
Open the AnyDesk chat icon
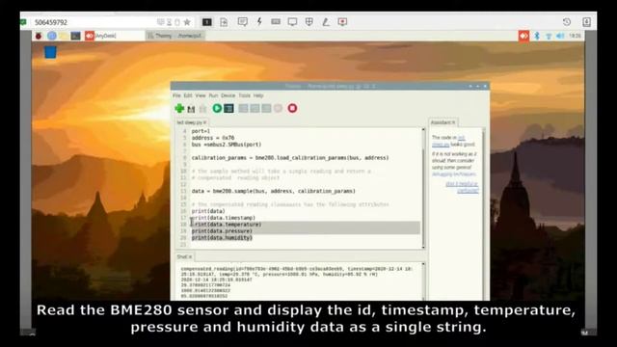pos(242,22)
